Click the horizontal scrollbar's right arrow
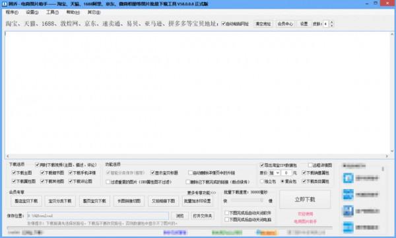This screenshot has width=396, height=238. 387,156
